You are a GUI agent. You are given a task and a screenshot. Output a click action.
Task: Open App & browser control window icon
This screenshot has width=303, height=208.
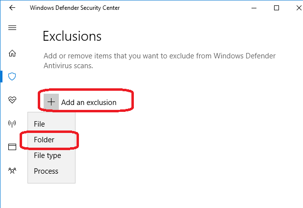coord(12,147)
